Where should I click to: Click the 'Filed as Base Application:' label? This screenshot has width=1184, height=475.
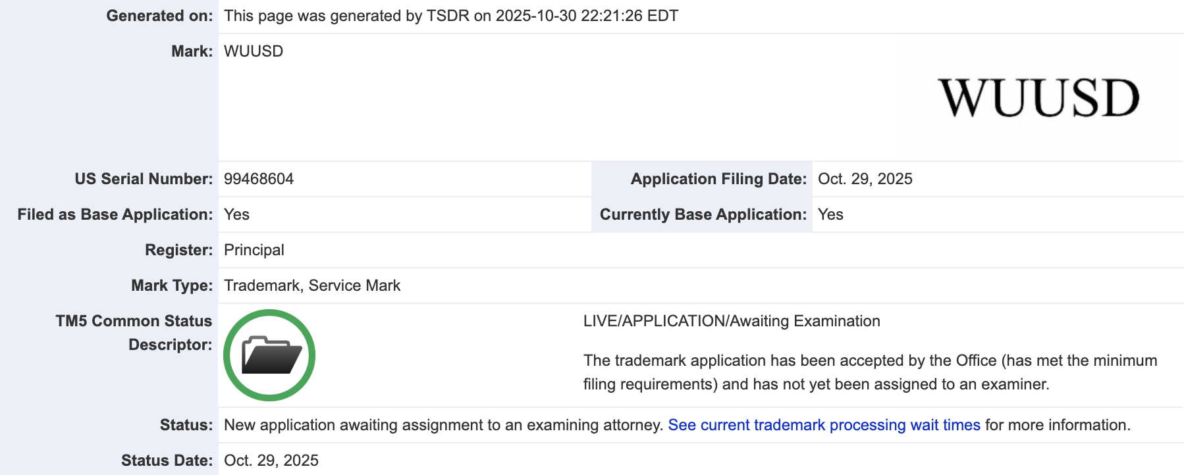coord(115,214)
